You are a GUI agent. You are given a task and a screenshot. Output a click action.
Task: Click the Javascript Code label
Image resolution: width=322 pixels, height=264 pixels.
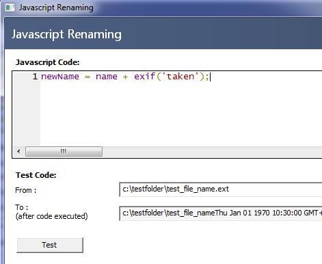(47, 62)
